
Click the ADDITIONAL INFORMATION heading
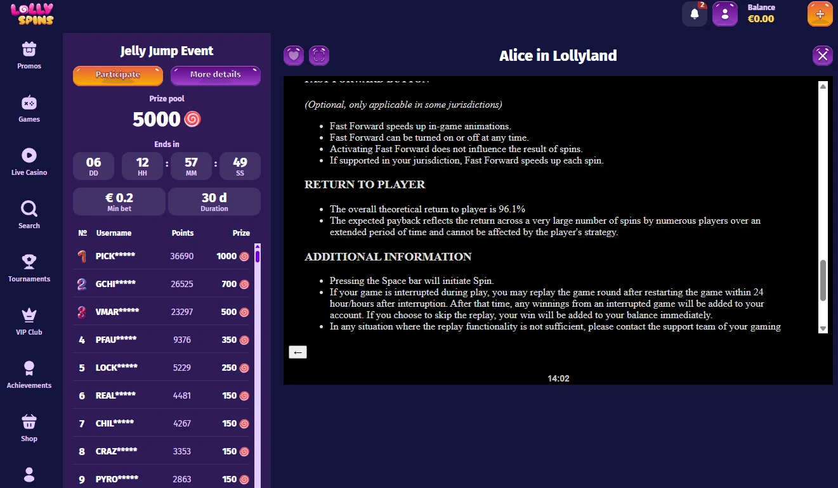click(388, 257)
